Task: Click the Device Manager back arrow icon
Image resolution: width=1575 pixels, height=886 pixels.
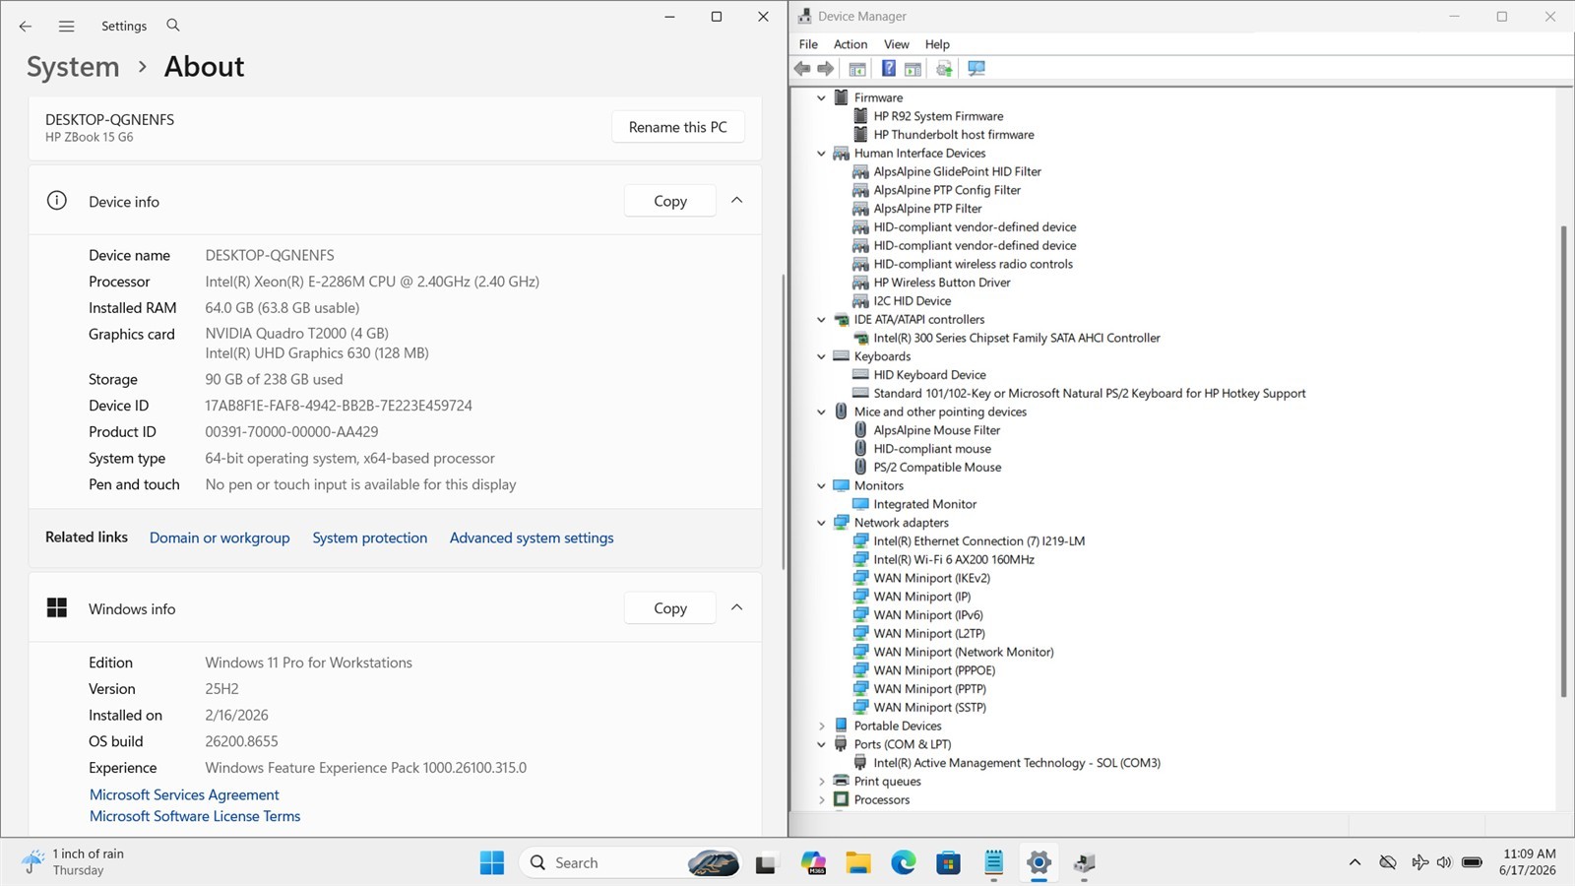Action: (x=802, y=69)
